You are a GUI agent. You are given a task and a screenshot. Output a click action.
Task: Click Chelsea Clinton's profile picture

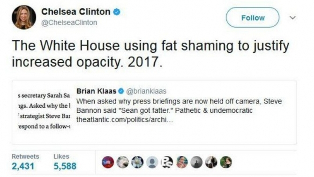[x=24, y=17]
